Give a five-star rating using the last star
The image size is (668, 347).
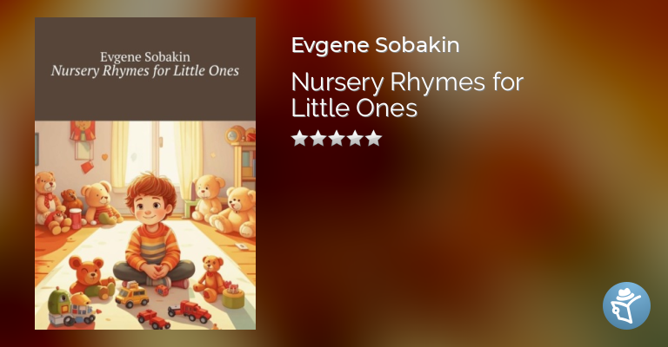[x=374, y=138]
